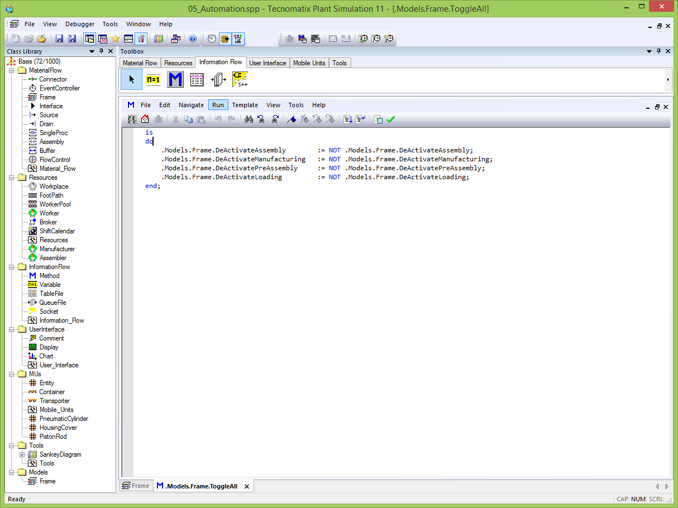This screenshot has height=508, width=678.
Task: Click the right tab scroll arrow at the bottom
Action: click(x=666, y=486)
